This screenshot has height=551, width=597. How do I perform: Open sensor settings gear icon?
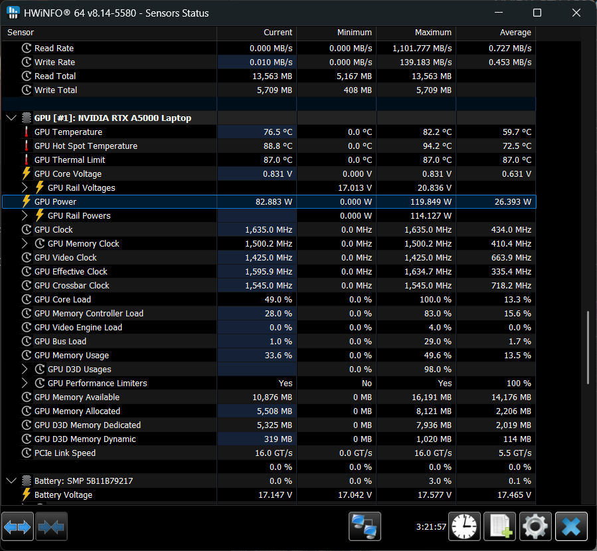click(x=535, y=526)
